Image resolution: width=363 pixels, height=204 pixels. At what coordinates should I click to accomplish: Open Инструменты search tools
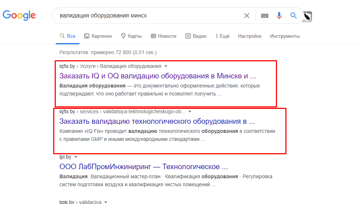pyautogui.click(x=285, y=36)
